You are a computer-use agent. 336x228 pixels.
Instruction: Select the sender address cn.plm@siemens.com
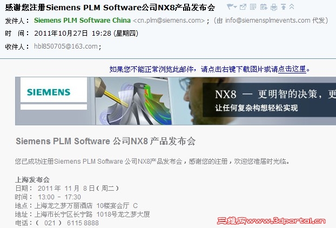point(169,21)
